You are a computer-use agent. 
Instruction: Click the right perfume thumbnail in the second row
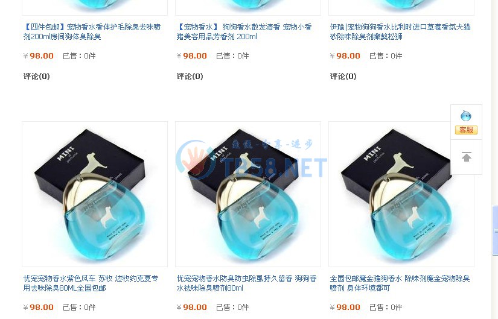click(401, 194)
